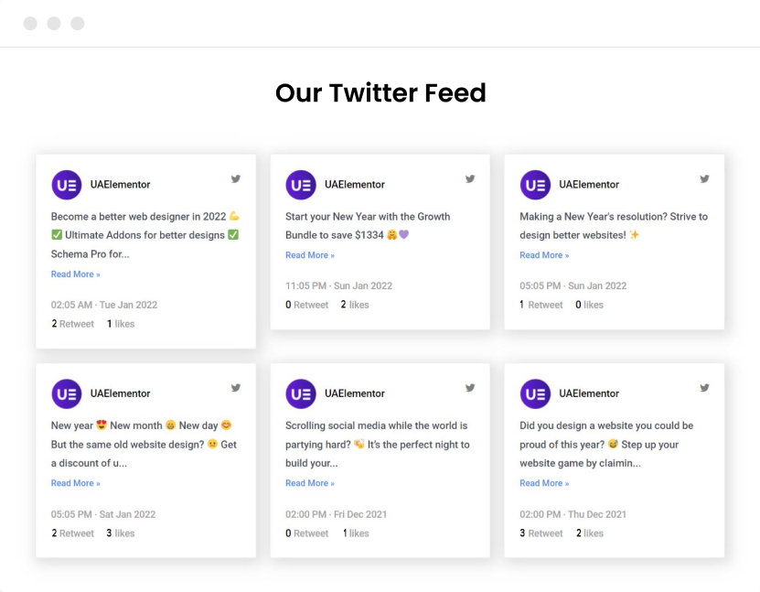Open Read More on Growth Bundle tweet
The image size is (760, 592).
point(310,255)
